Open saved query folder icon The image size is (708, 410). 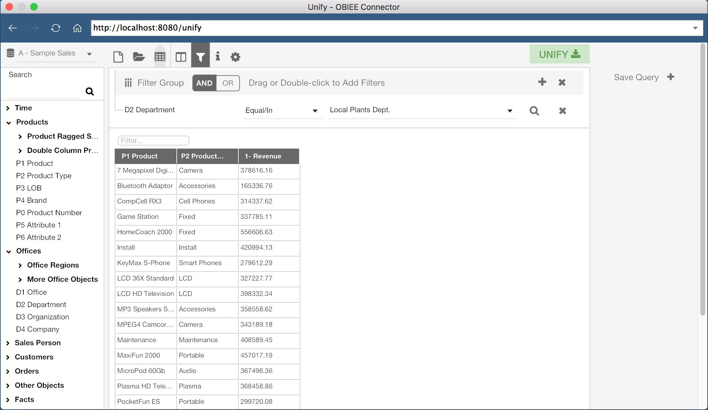(x=139, y=57)
